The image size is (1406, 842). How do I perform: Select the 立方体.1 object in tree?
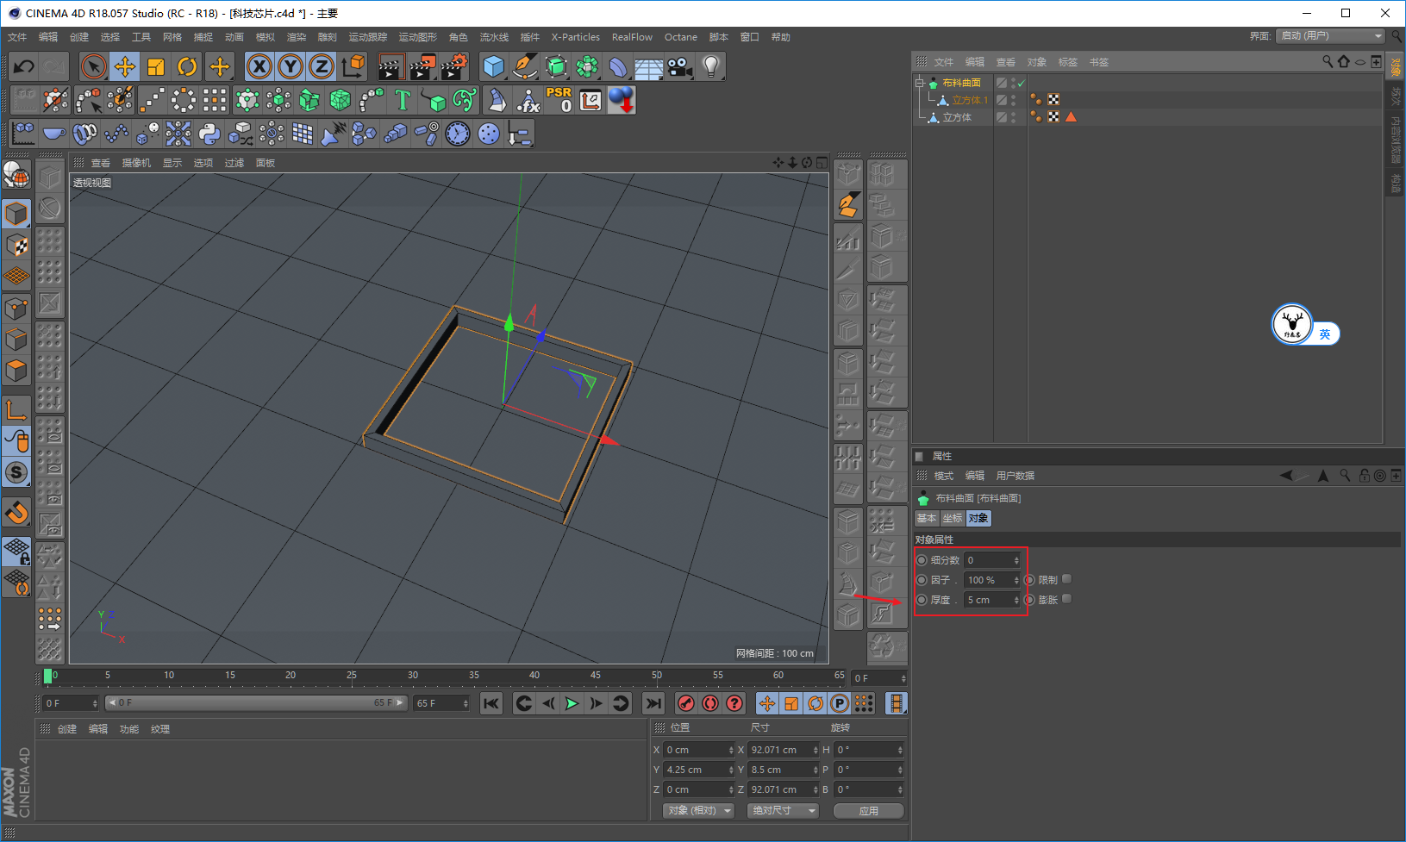pyautogui.click(x=970, y=100)
